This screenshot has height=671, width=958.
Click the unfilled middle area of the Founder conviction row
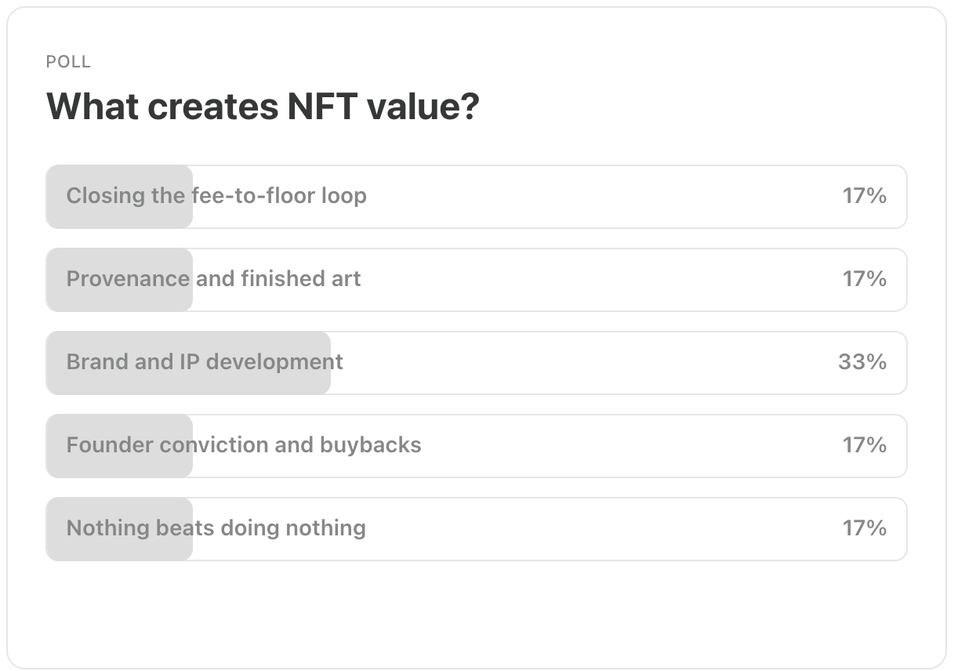[x=627, y=446]
